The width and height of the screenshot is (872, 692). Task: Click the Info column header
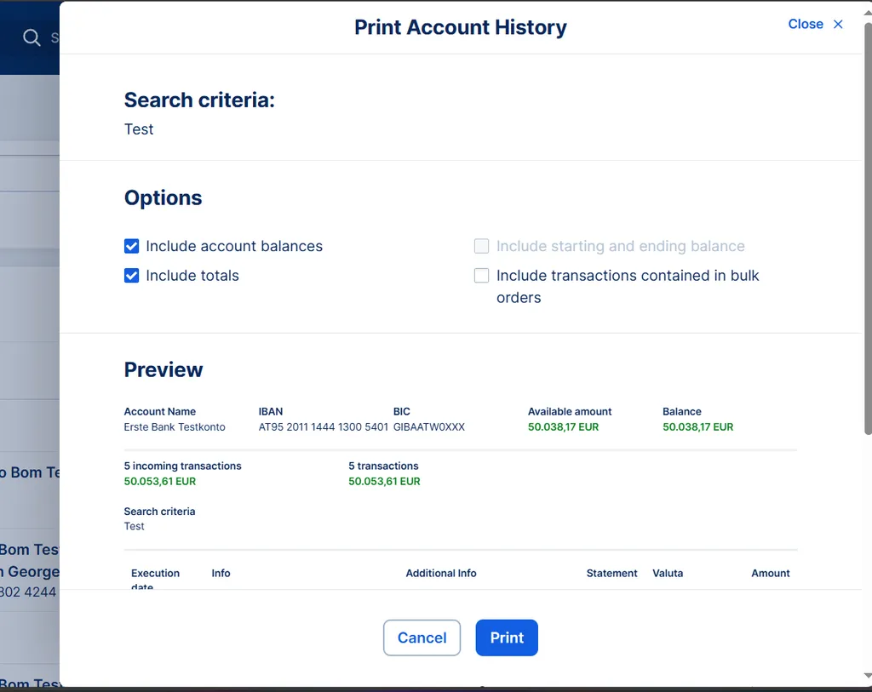221,573
